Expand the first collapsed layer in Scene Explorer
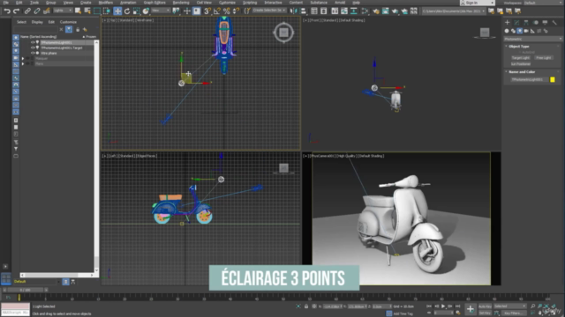The width and height of the screenshot is (565, 317). [x=23, y=58]
